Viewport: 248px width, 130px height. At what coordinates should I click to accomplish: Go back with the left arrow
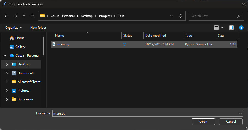6,16
